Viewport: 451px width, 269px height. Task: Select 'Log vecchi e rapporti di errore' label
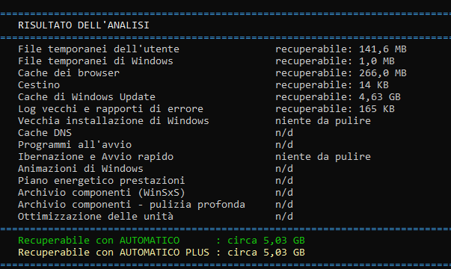pyautogui.click(x=111, y=109)
